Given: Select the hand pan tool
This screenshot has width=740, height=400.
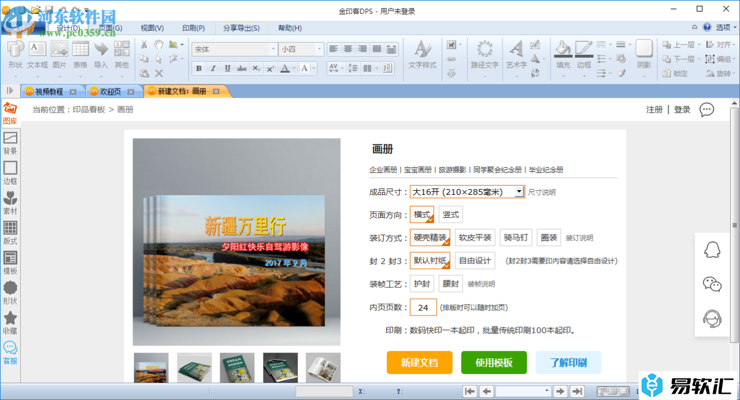Looking at the screenshot, I should coord(158,45).
